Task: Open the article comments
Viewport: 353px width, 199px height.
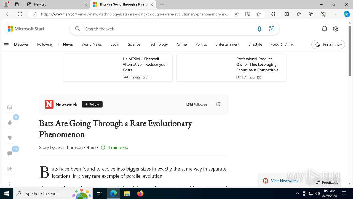Action: pos(10,153)
